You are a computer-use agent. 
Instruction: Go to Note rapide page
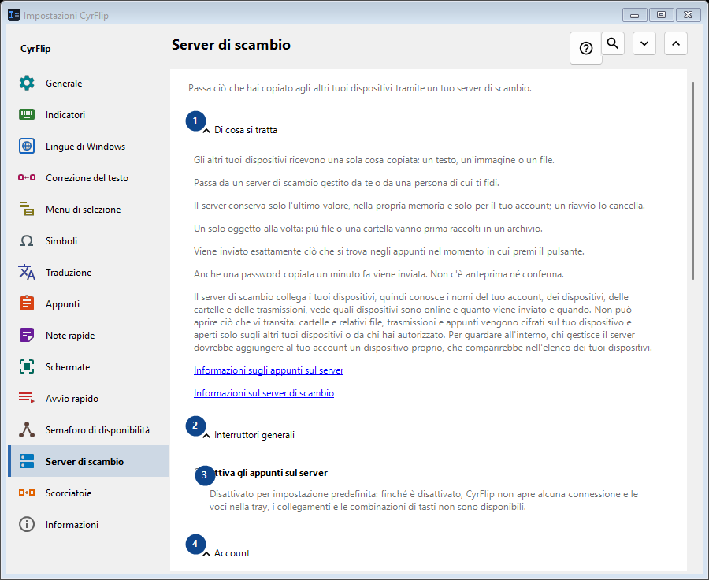pyautogui.click(x=88, y=335)
